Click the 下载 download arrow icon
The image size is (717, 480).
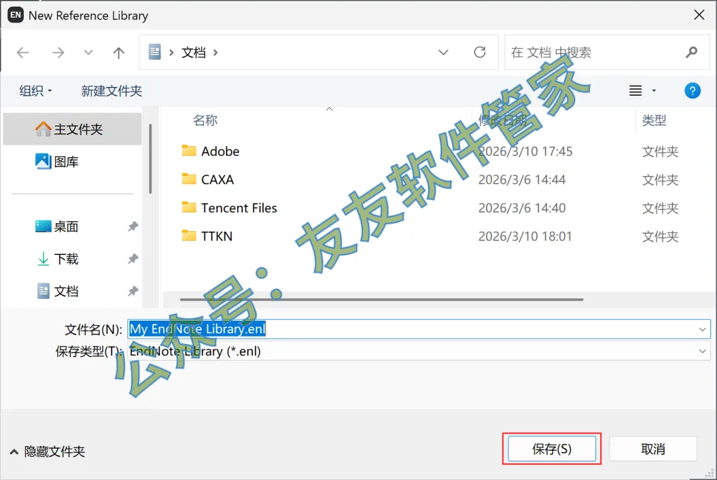(43, 259)
